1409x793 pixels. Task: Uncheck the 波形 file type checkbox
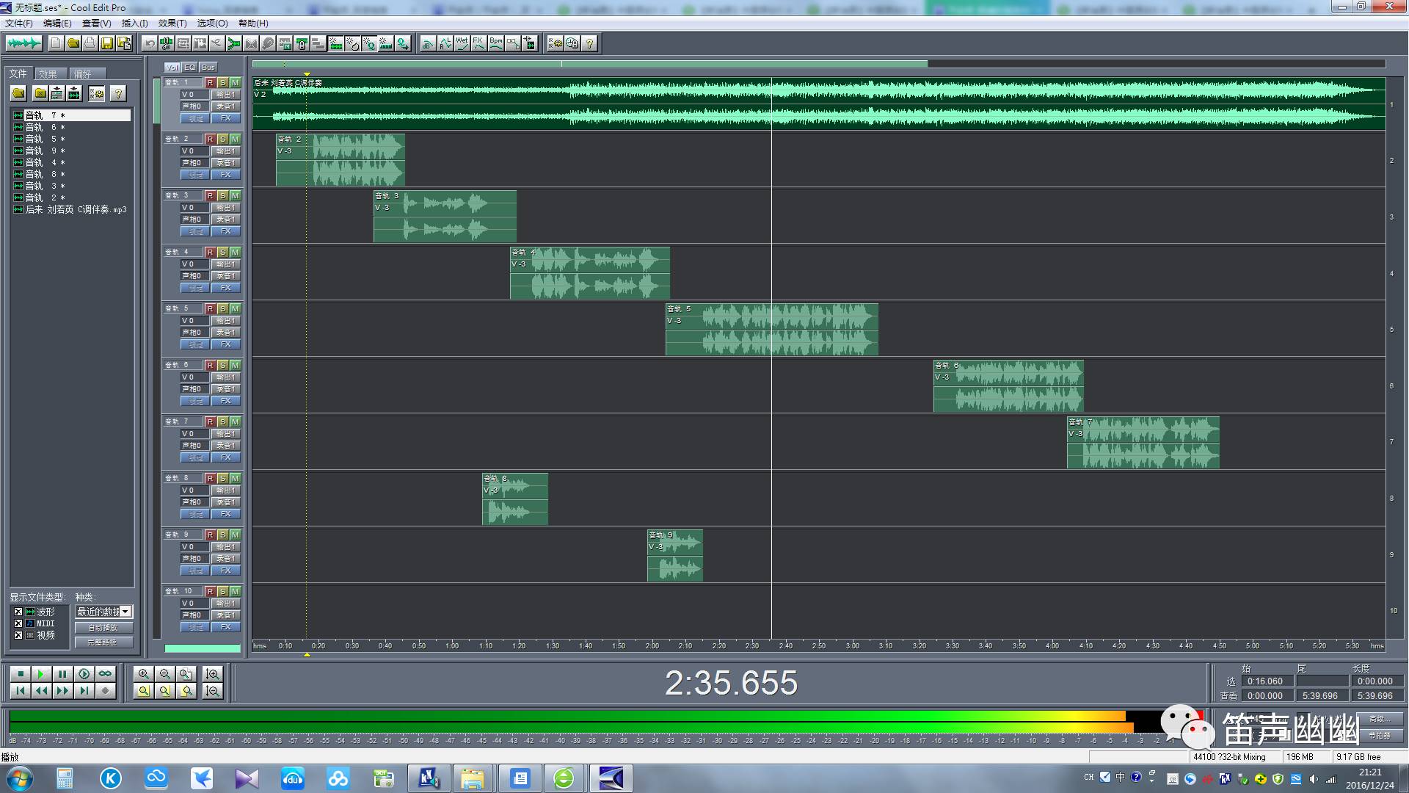(18, 612)
